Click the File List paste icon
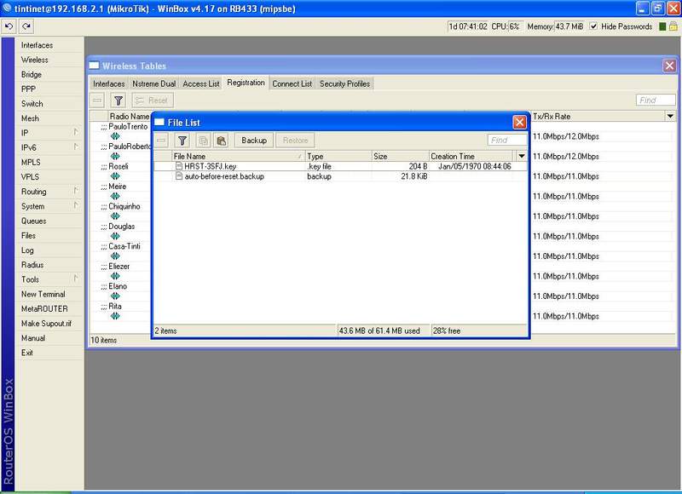This screenshot has height=494, width=682. (x=222, y=141)
